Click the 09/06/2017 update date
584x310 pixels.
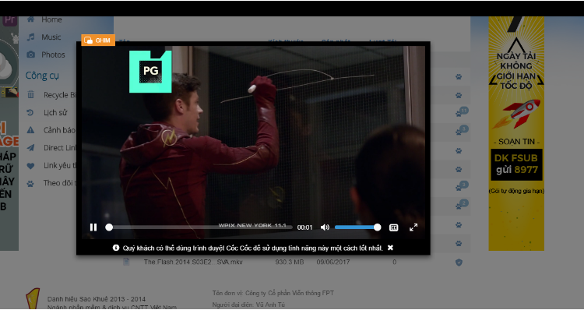[x=333, y=262]
